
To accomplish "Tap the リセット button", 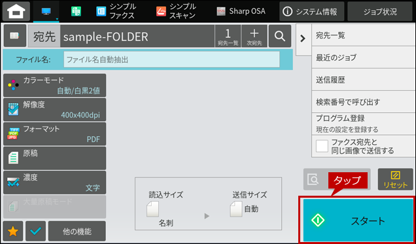I will pos(396,179).
